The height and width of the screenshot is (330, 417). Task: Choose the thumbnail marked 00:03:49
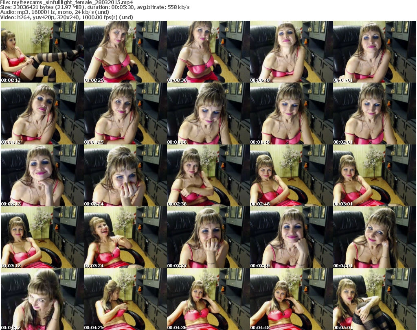pos(292,238)
